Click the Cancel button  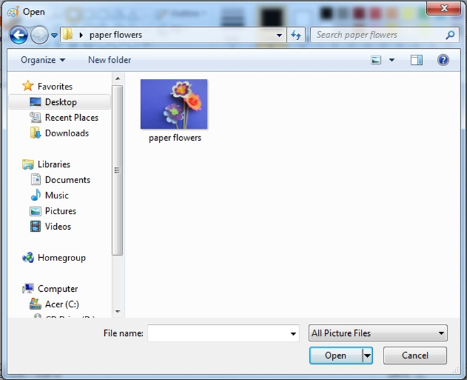(x=415, y=355)
